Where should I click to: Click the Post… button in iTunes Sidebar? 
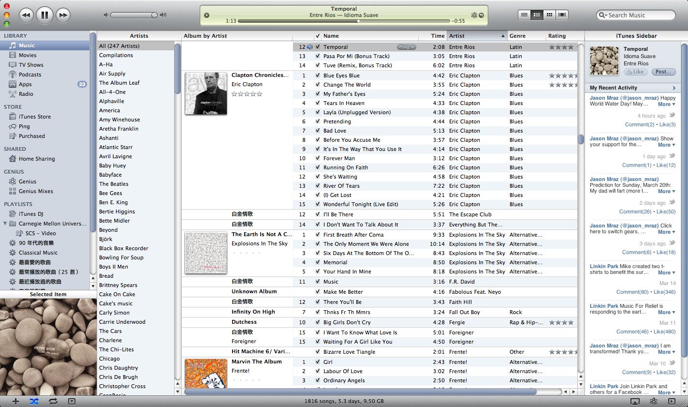click(663, 72)
